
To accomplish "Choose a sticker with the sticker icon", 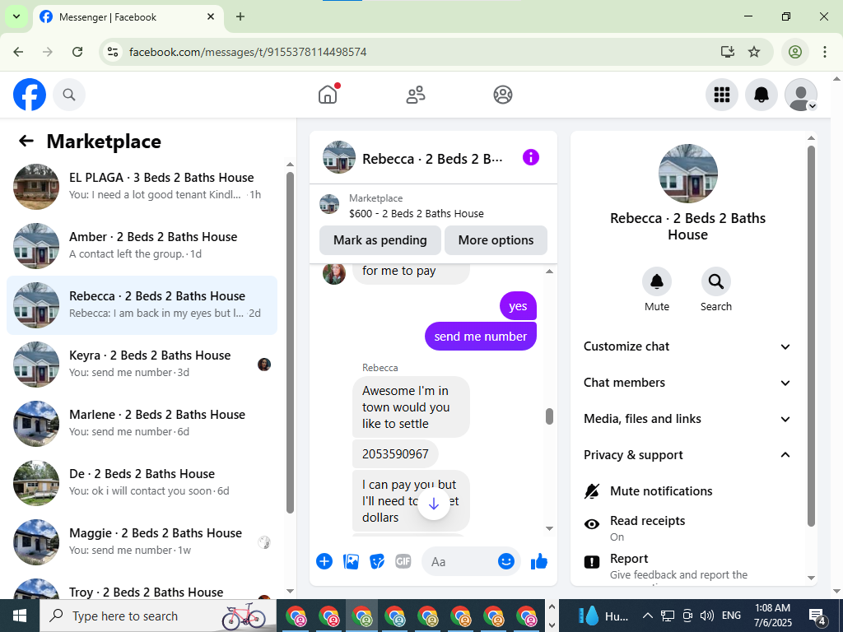I will click(377, 561).
